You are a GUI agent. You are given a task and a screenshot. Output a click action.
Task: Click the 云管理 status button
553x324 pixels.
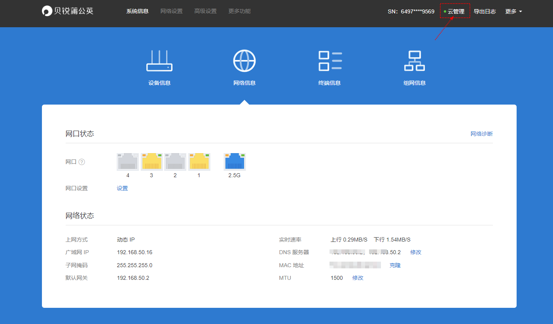point(455,11)
